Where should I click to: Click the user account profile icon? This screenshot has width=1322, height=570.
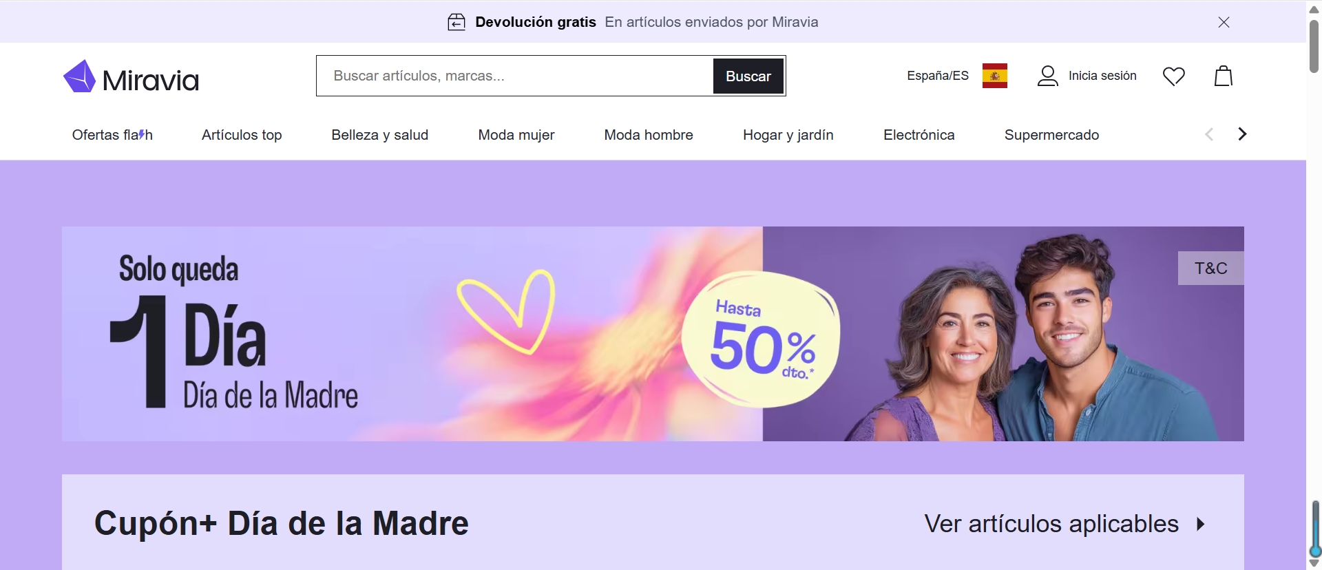point(1048,76)
